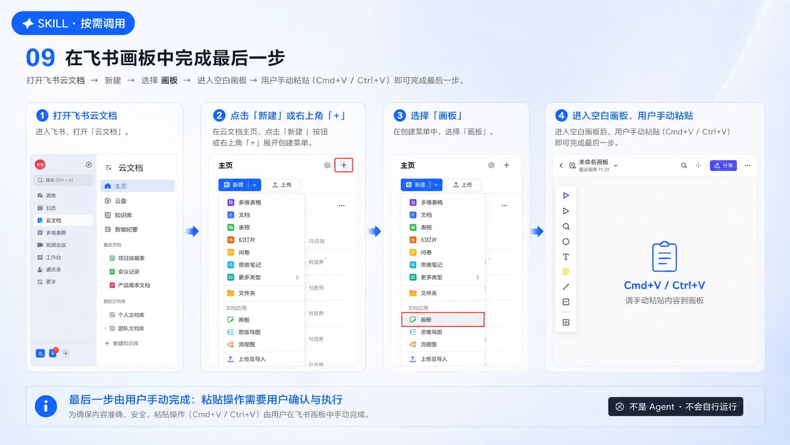Select the highlighted 主页 item under 云文档
790x445 pixels.
coord(137,186)
